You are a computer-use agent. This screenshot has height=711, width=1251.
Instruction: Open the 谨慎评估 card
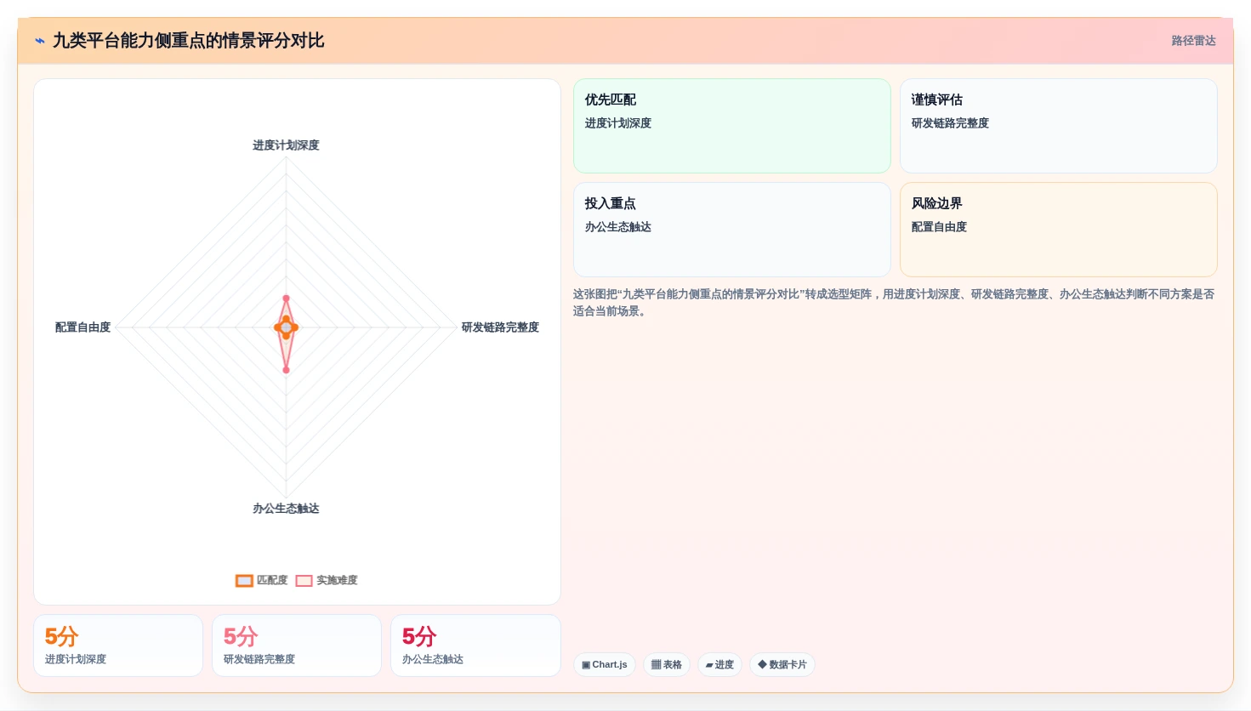(1059, 126)
